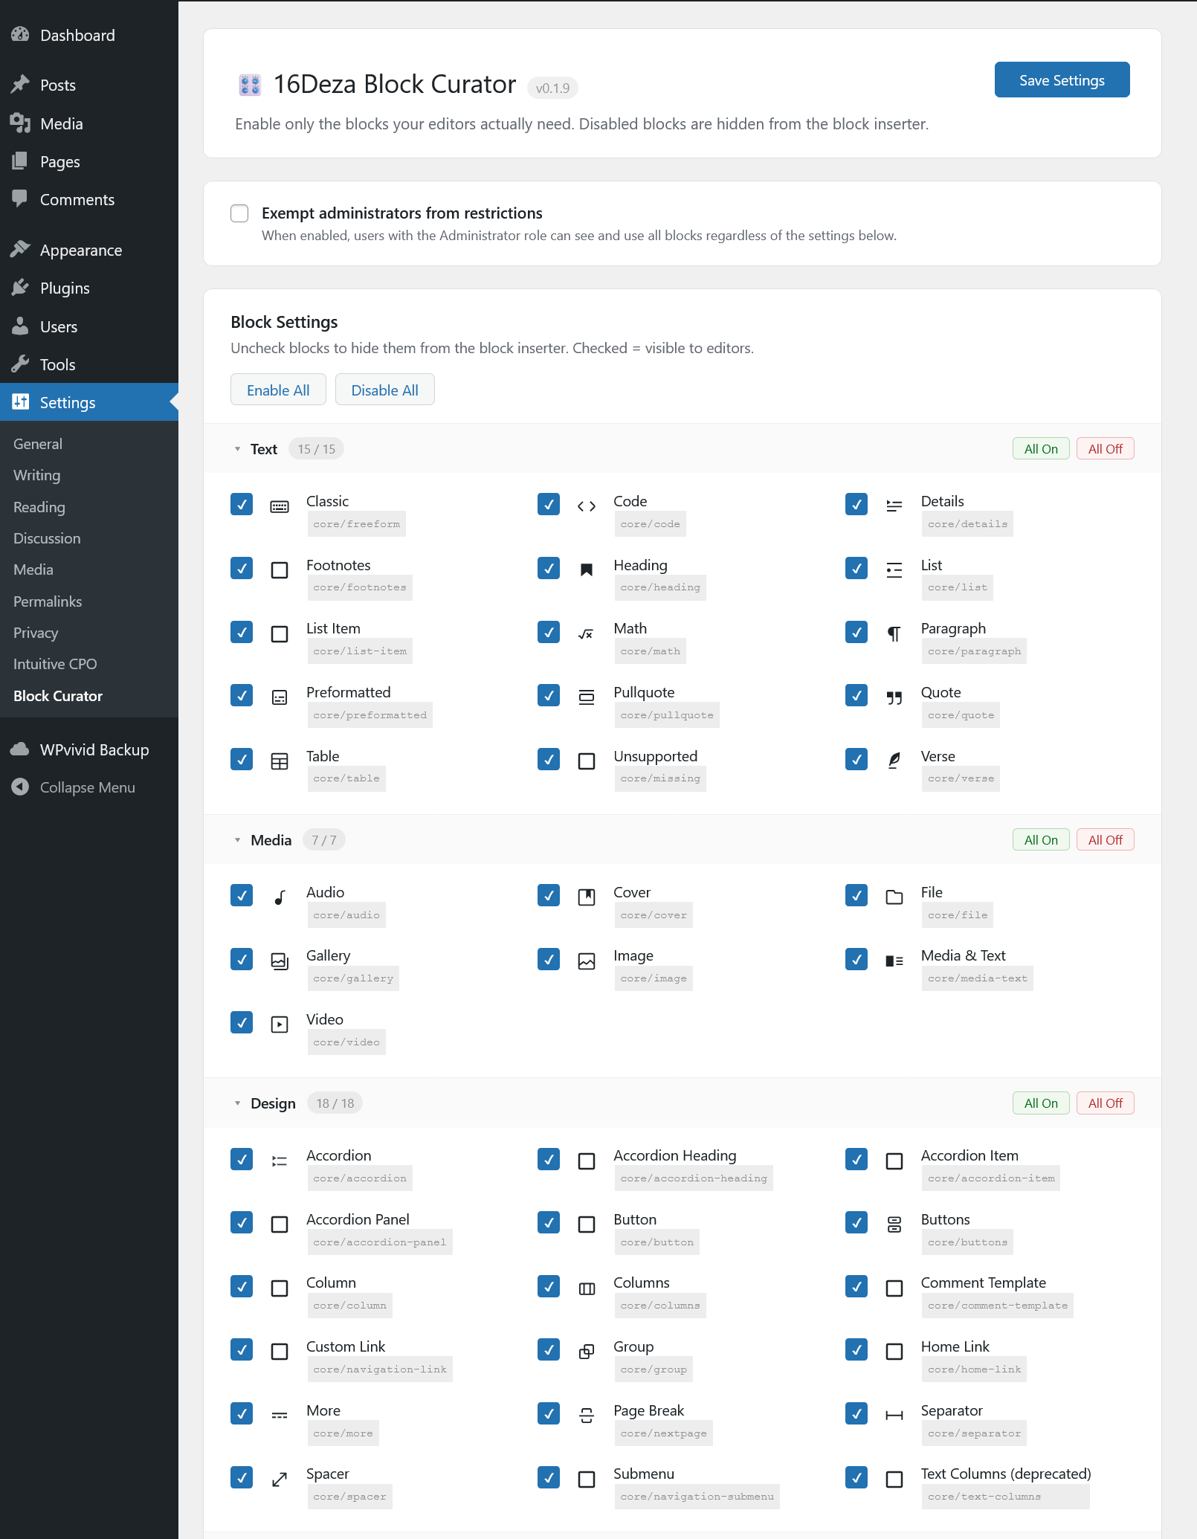This screenshot has width=1197, height=1539.
Task: Click the Video block play icon
Action: click(x=280, y=1025)
